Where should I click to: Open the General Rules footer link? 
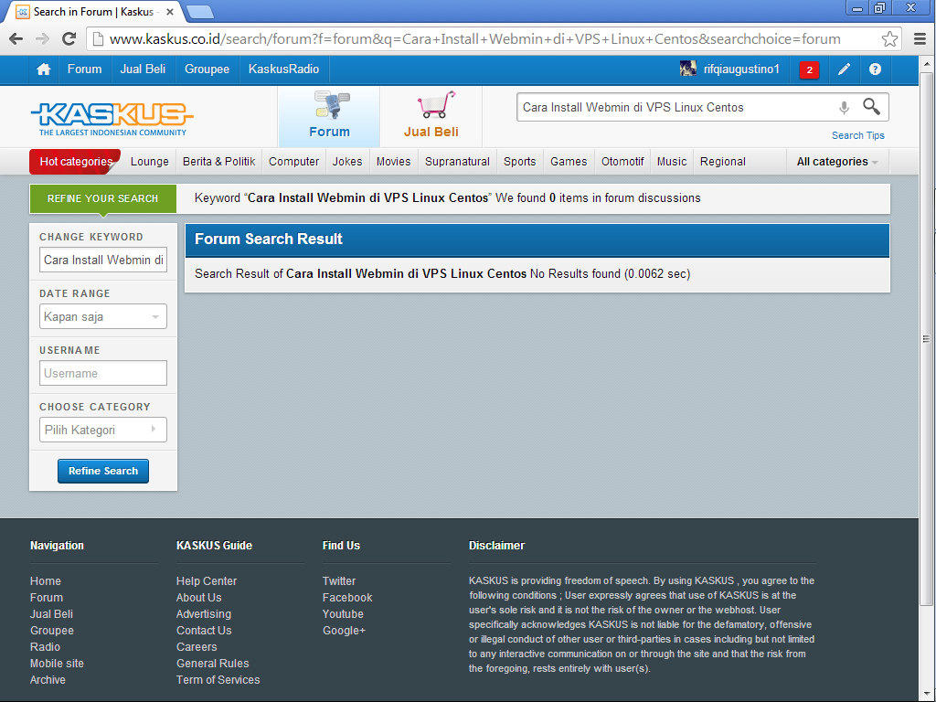coord(212,664)
